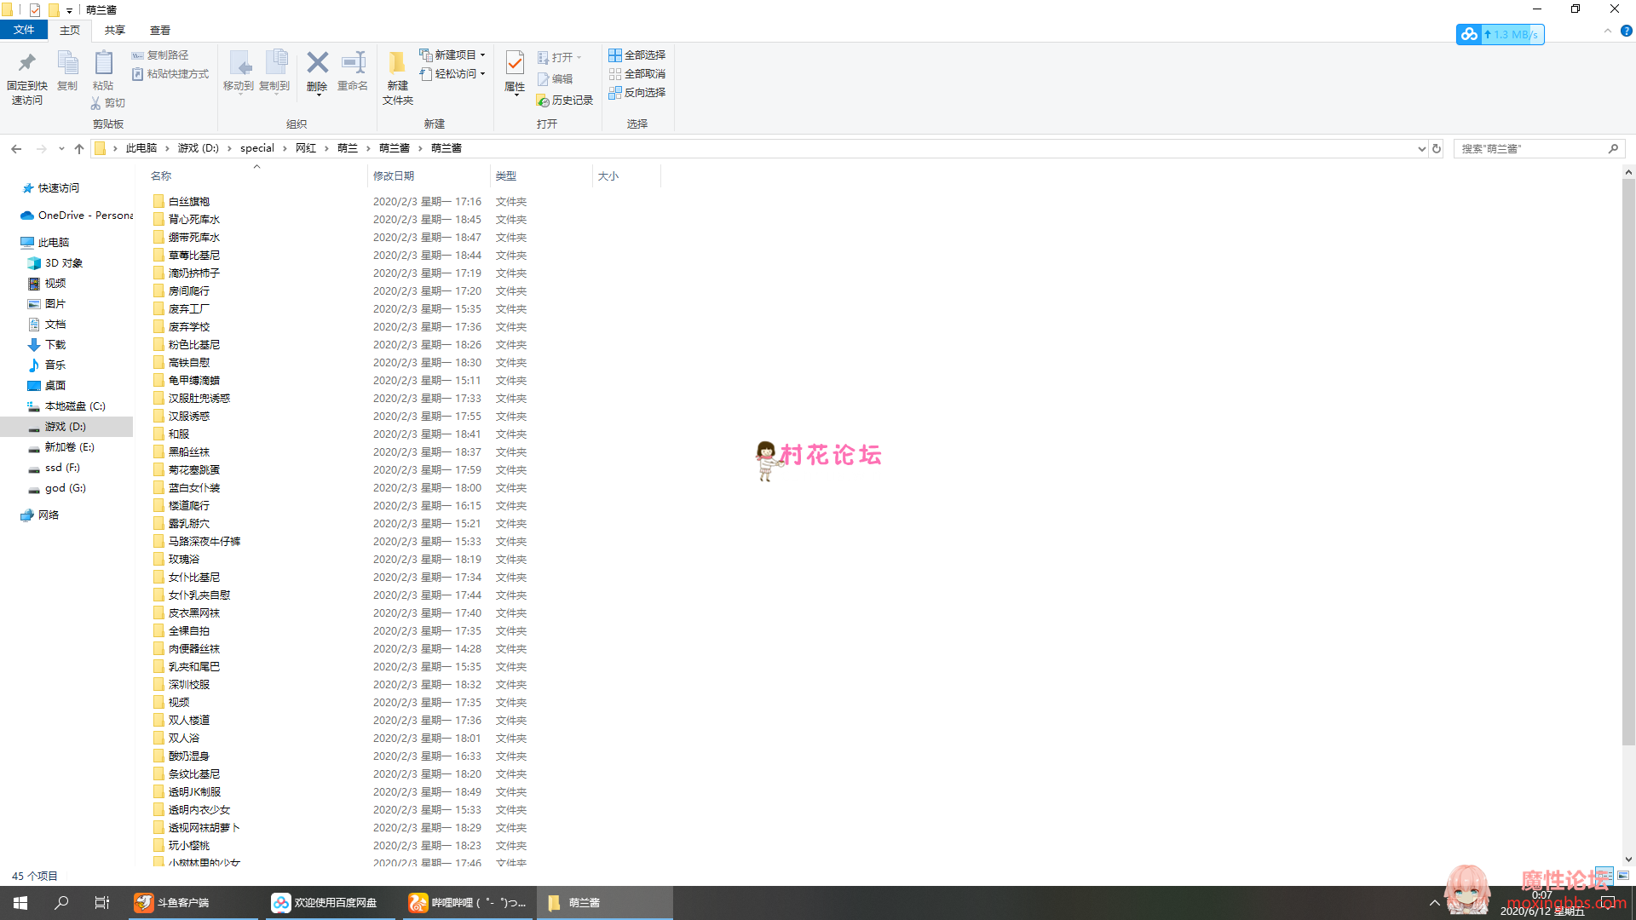
Task: Click Select None (全部取消)
Action: click(x=637, y=74)
